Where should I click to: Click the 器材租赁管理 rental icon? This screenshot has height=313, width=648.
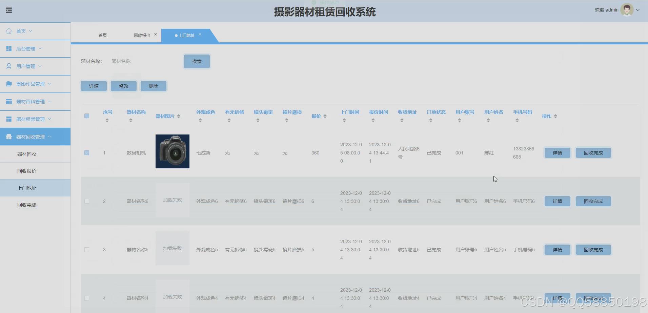[9, 119]
